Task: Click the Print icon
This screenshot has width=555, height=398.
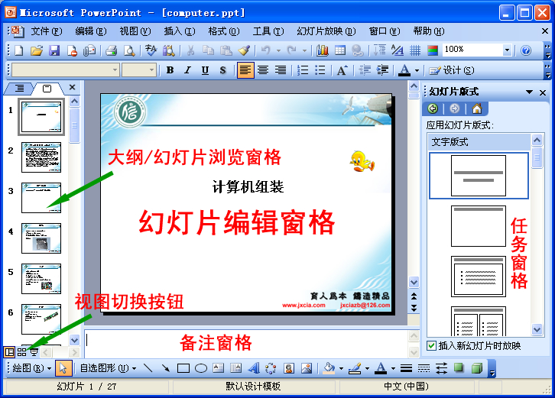Action: pos(111,50)
